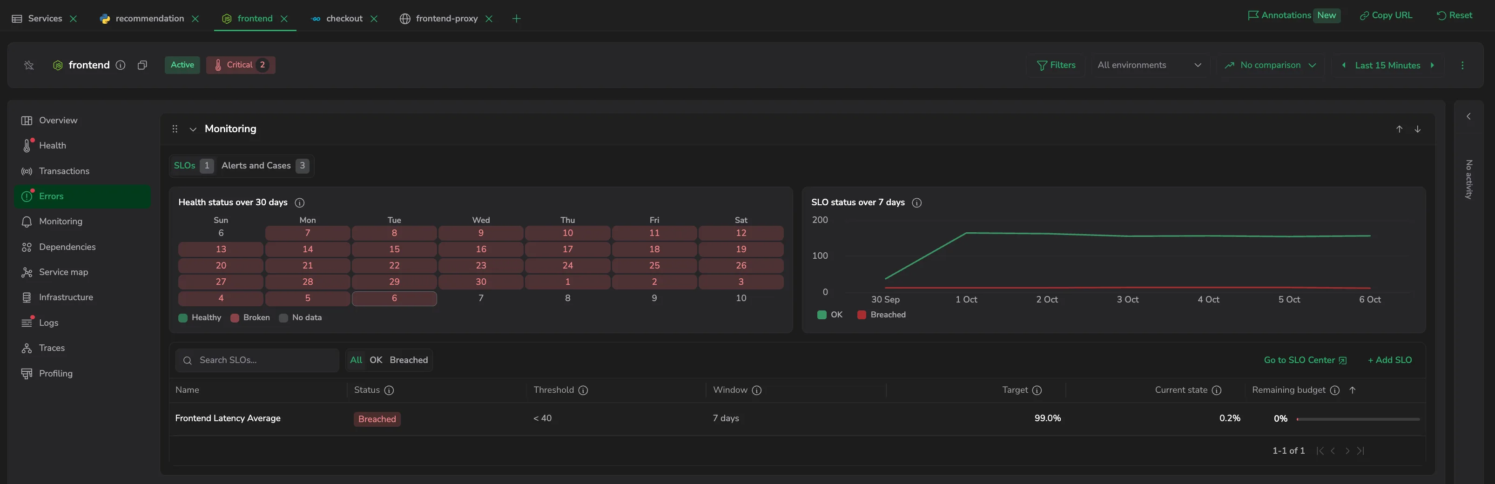
Task: Open Dependencies in the sidebar
Action: (x=82, y=247)
